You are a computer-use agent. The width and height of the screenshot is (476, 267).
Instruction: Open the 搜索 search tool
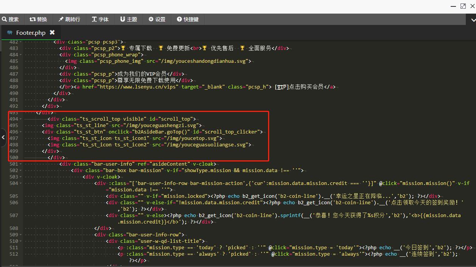point(10,19)
